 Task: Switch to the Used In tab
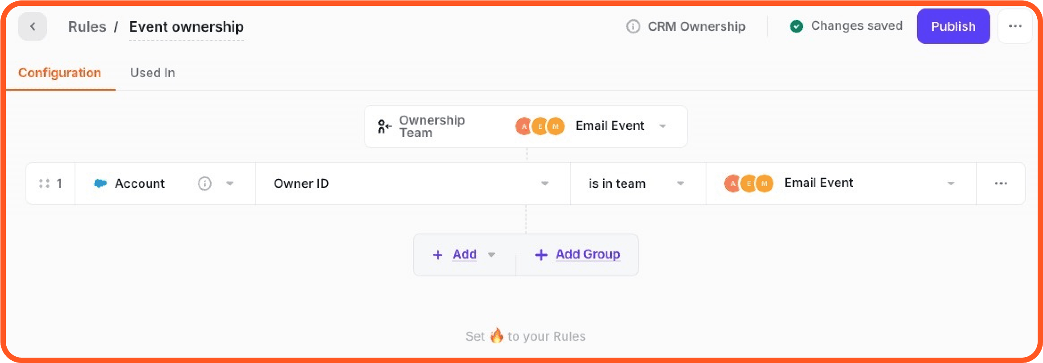click(152, 73)
